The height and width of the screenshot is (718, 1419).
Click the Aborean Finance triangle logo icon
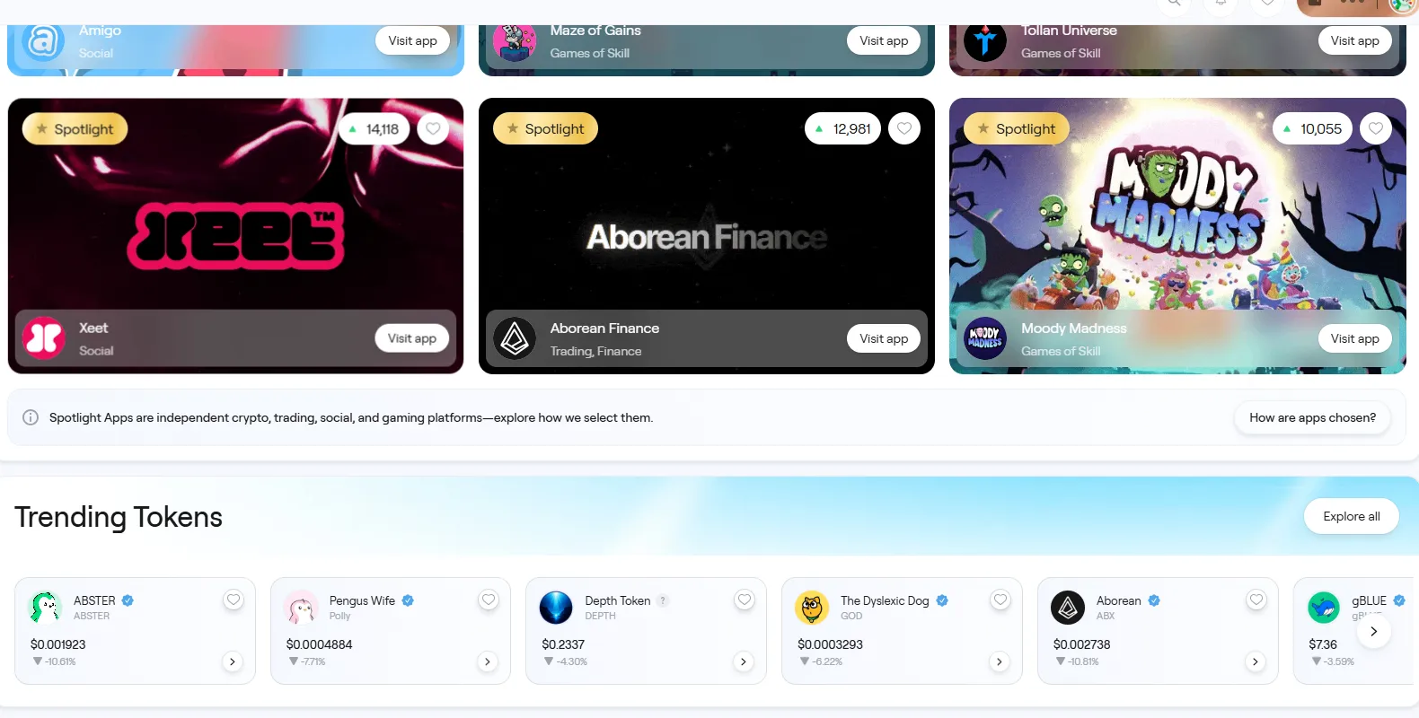click(x=516, y=338)
